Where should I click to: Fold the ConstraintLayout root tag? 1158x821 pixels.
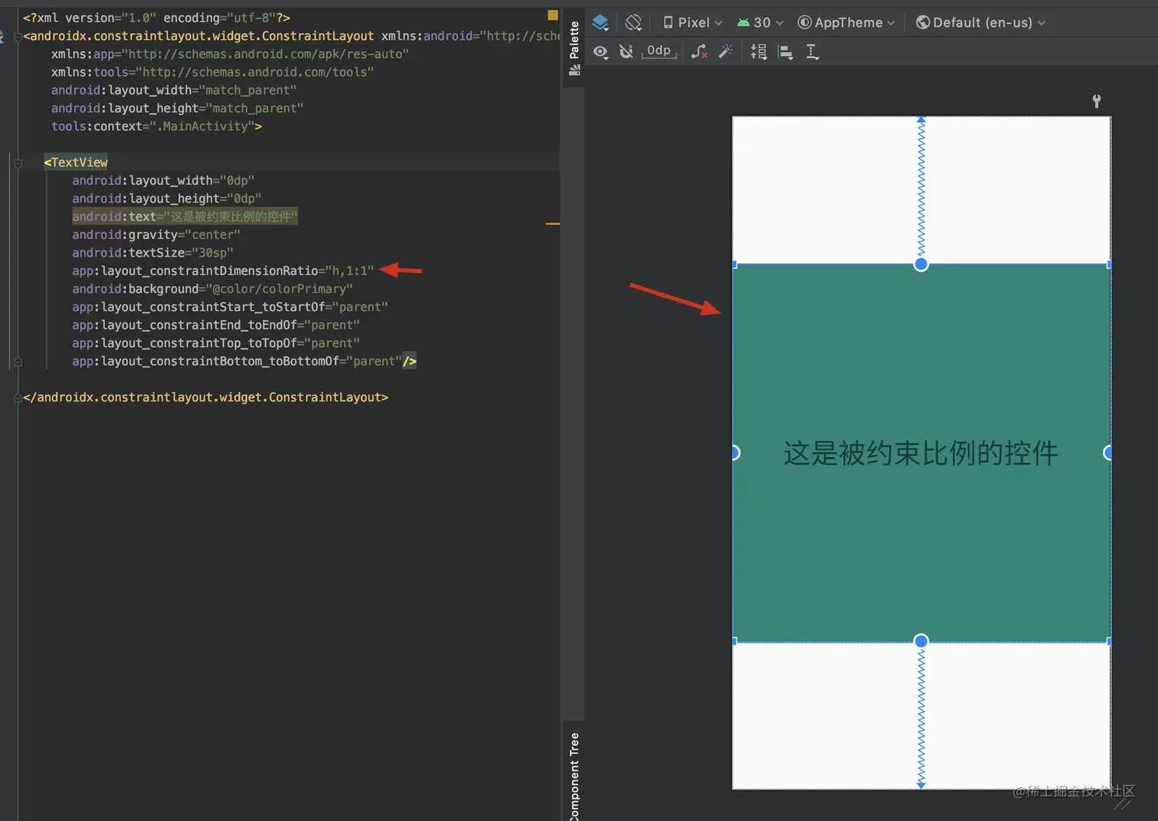[x=17, y=35]
